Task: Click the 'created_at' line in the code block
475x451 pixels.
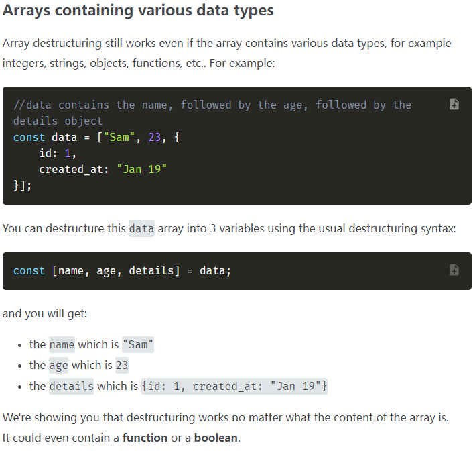Action: [x=103, y=169]
